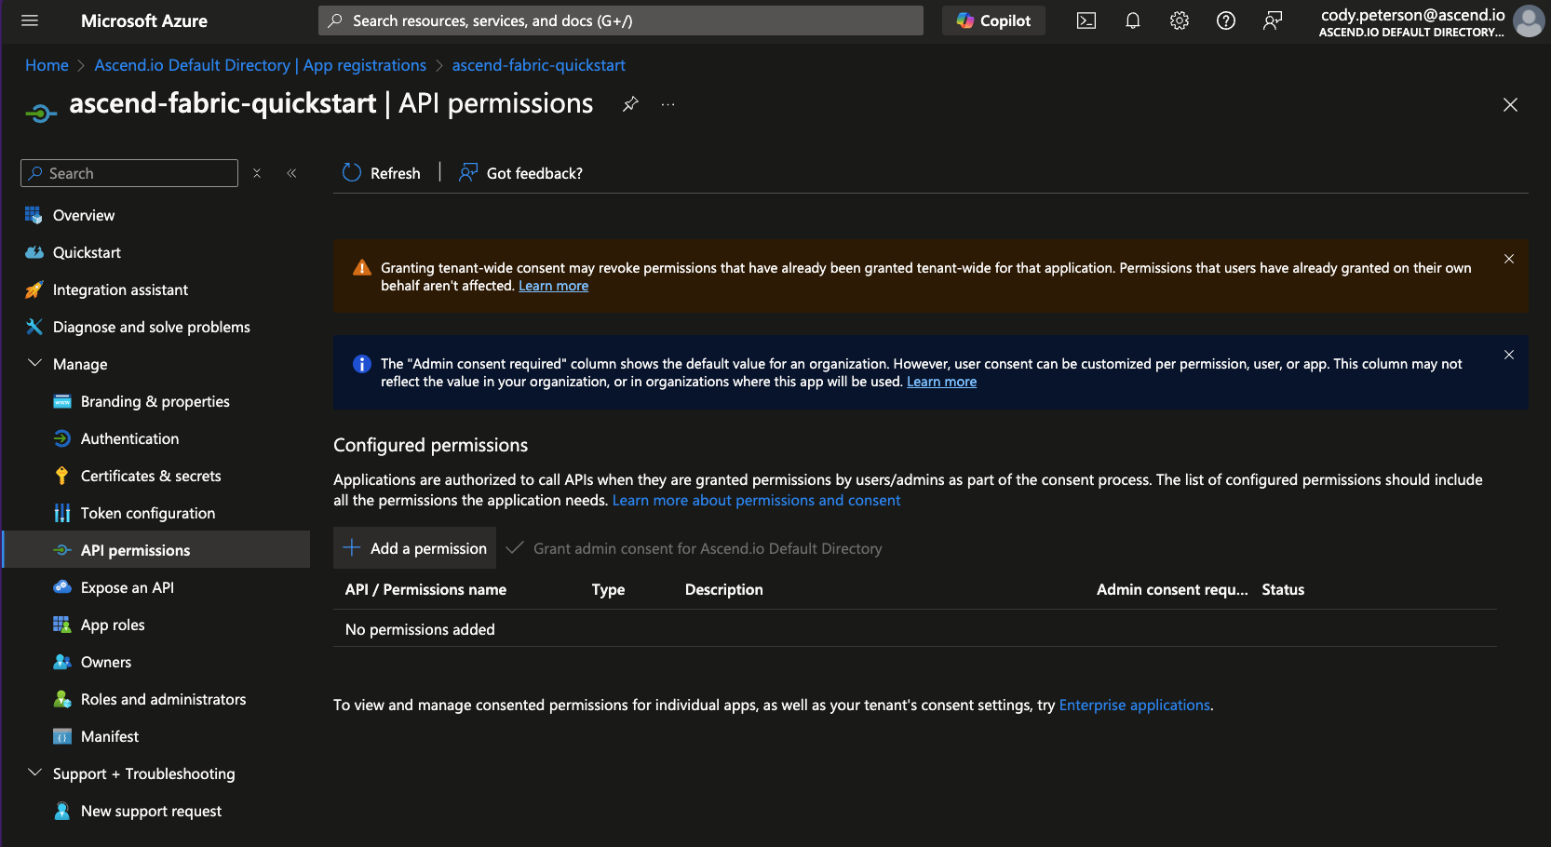The height and width of the screenshot is (847, 1551).
Task: Click Got feedback? in toolbar
Action: 520,173
